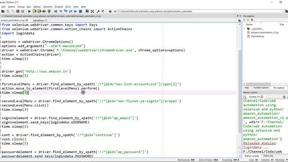The width and height of the screenshot is (288, 162).
Task: Run file with green play icon
Action: coord(29,11)
